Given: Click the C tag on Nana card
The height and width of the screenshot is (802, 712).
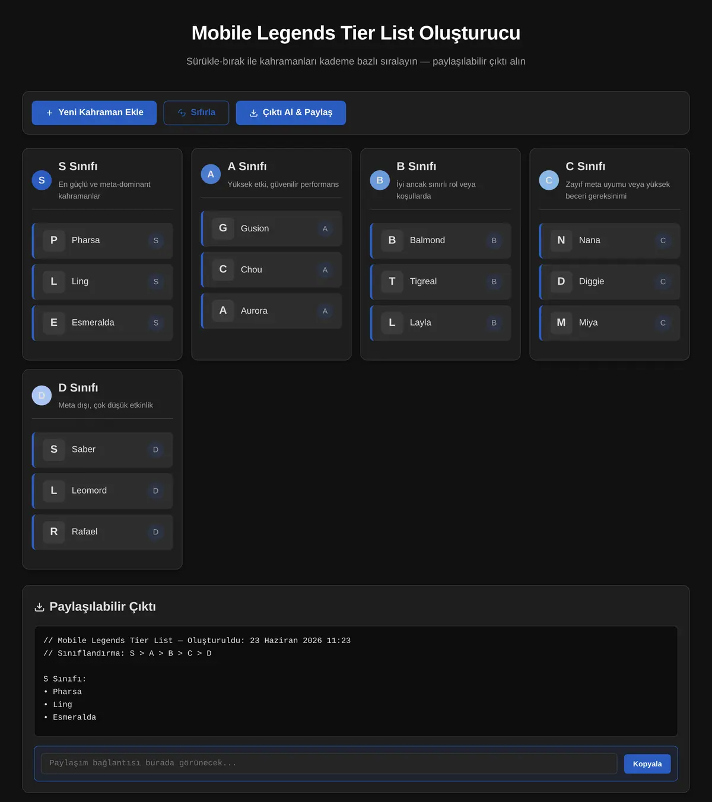Looking at the screenshot, I should [x=663, y=240].
